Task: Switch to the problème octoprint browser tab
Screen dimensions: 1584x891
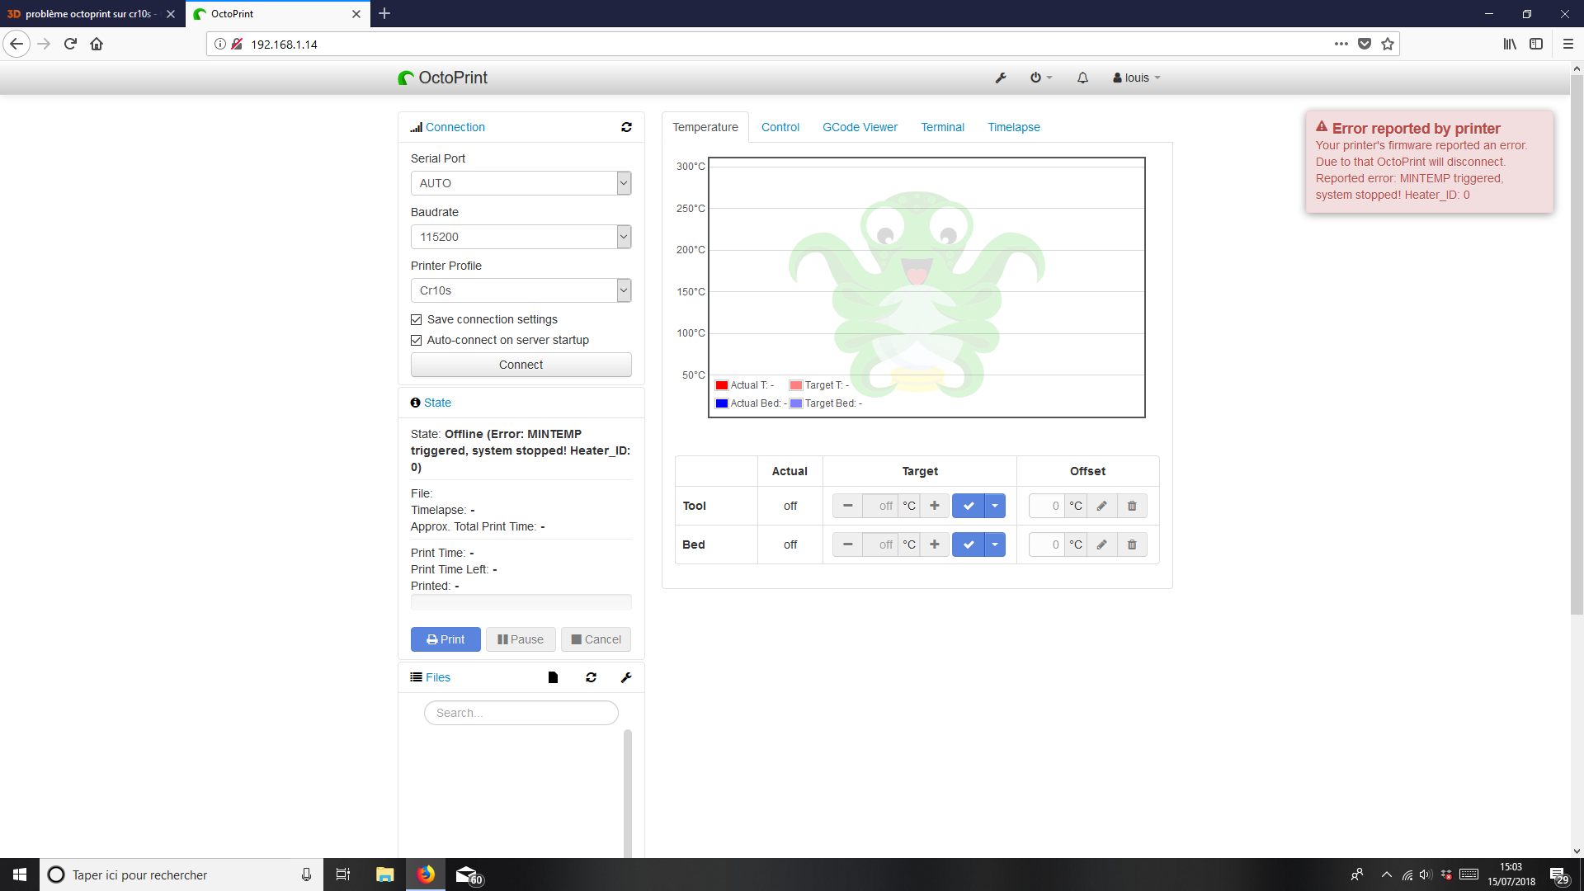Action: pyautogui.click(x=92, y=14)
